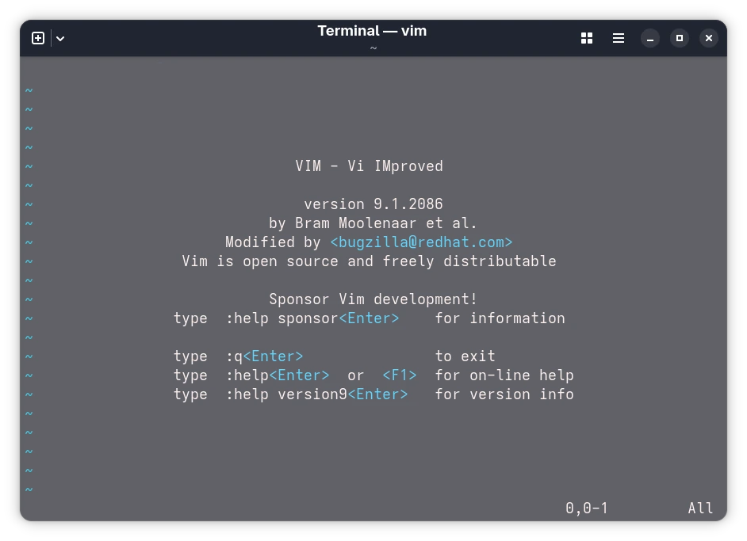747x541 pixels.
Task: Click the new terminal tab plus icon
Action: 37,37
